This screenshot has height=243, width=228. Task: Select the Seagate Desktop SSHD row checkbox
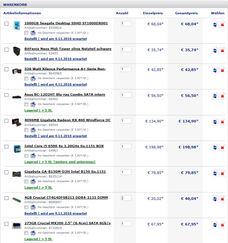[x=6, y=24]
